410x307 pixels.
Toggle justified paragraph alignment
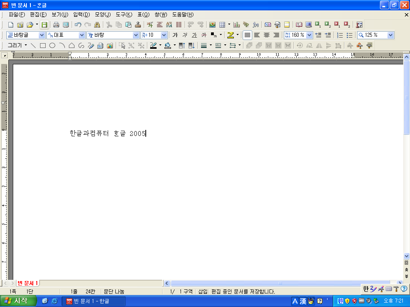247,35
